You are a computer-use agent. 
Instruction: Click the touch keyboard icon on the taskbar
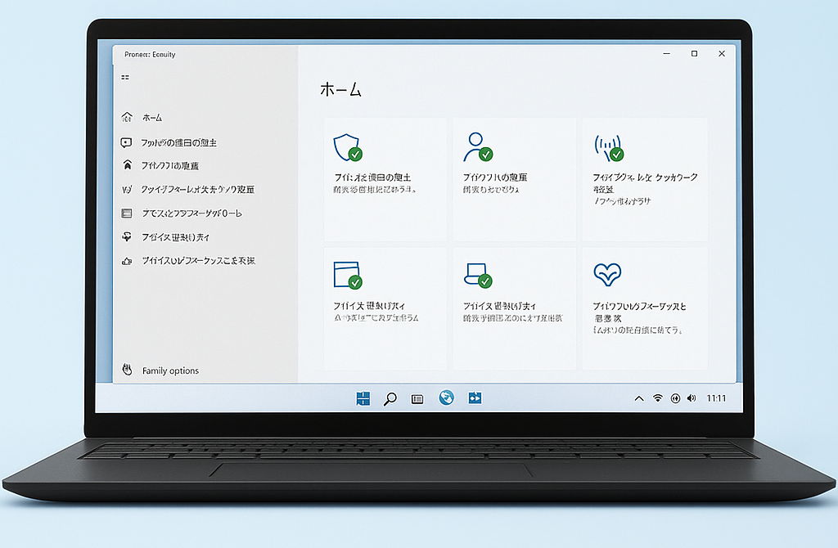[417, 398]
